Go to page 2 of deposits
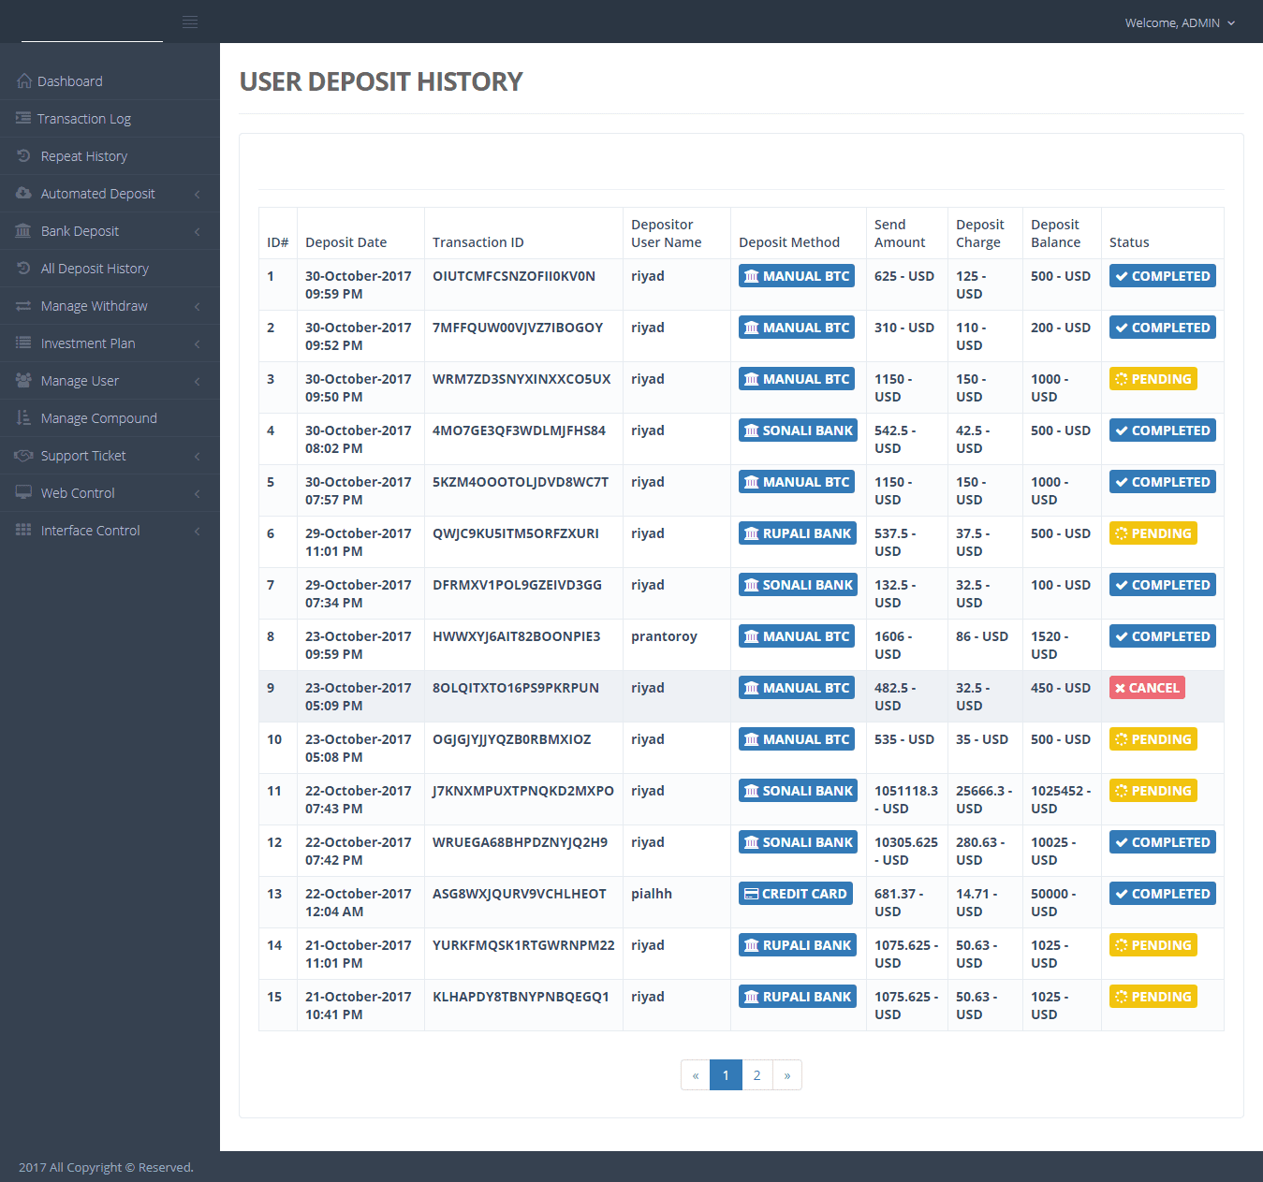Viewport: 1263px width, 1182px height. point(757,1075)
